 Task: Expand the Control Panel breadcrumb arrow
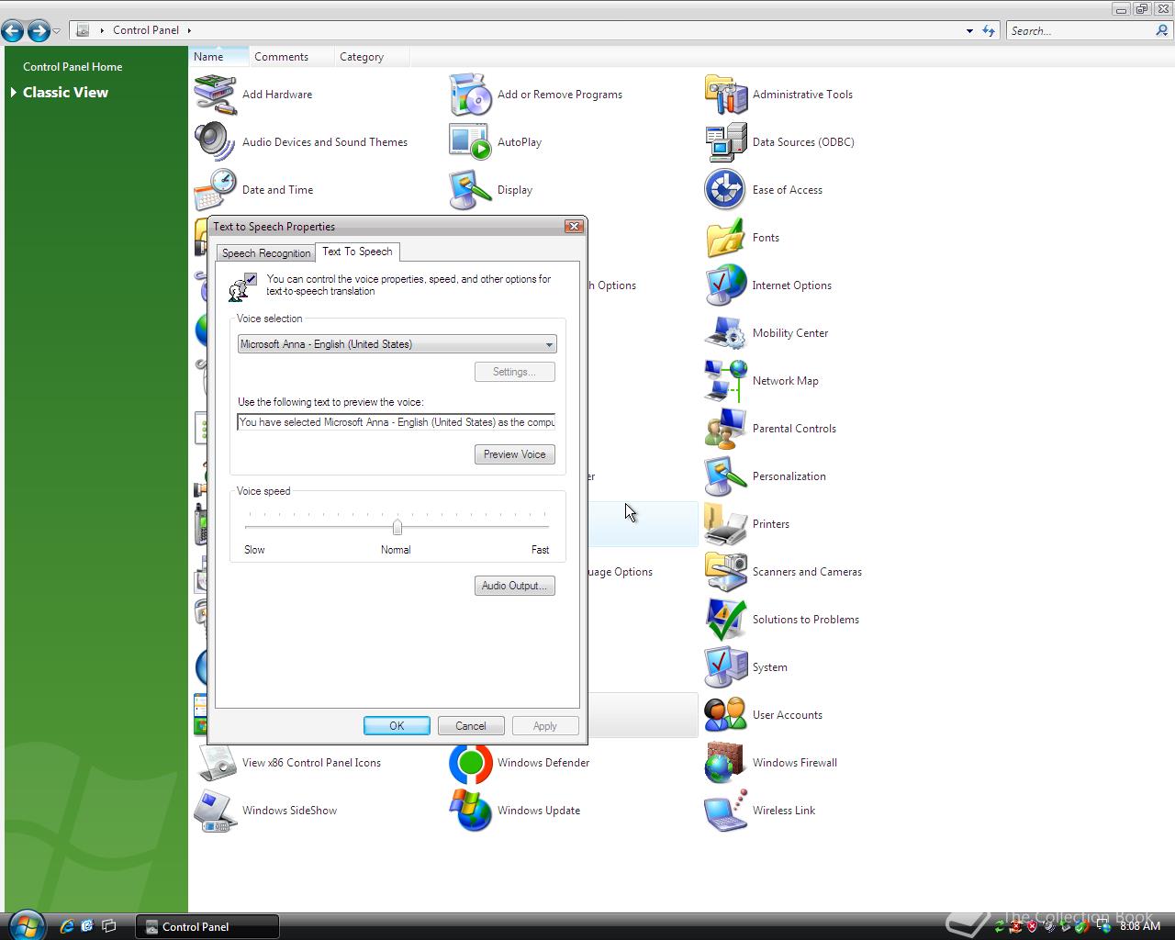(x=189, y=30)
